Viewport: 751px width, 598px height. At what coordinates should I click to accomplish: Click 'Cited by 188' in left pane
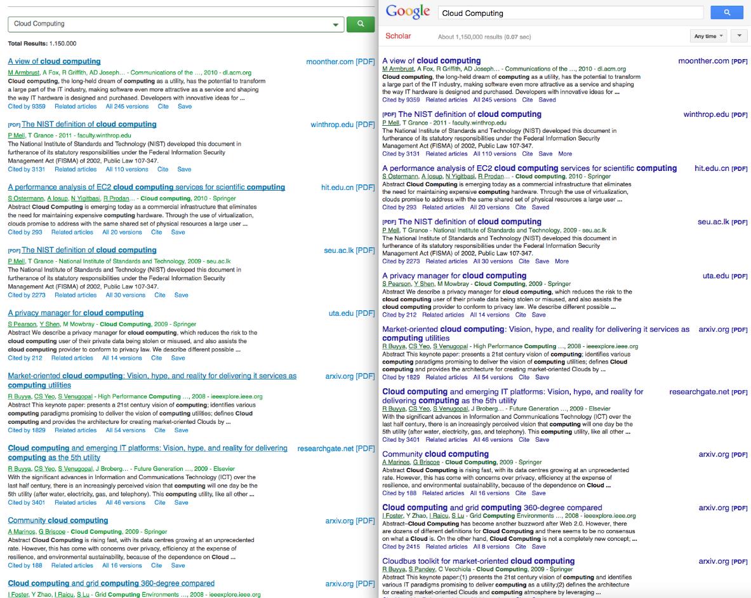25,566
